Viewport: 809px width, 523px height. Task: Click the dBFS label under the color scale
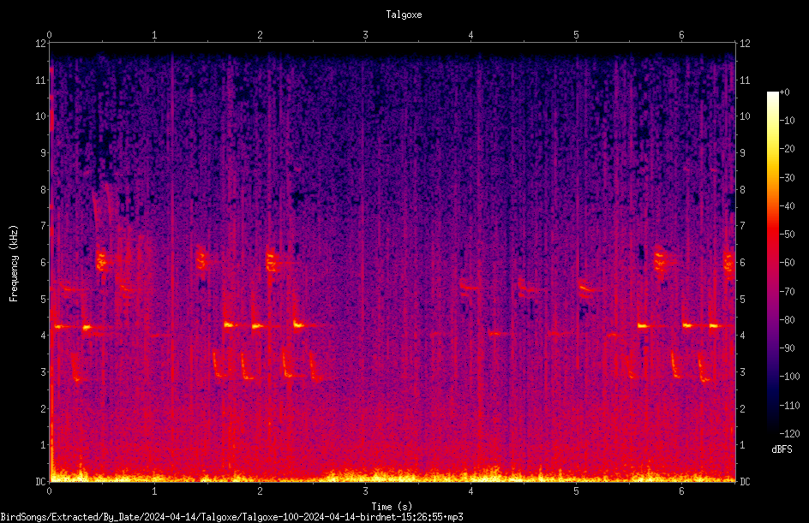(x=782, y=449)
